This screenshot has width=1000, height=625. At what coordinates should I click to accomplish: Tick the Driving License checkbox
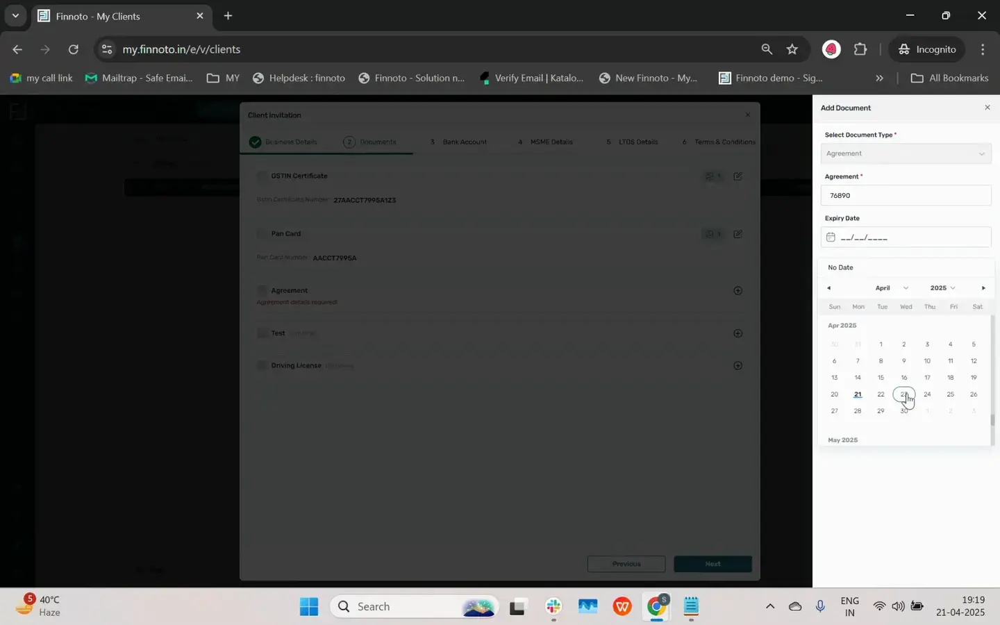(262, 366)
